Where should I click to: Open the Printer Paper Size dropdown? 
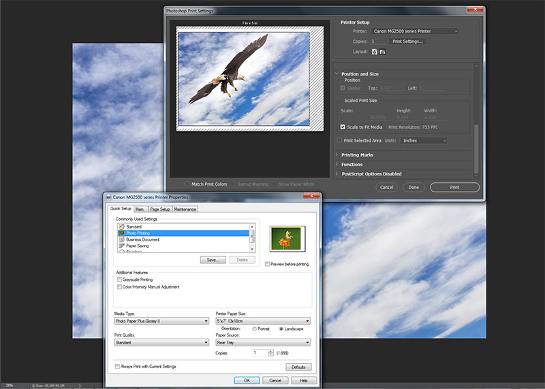(262, 321)
